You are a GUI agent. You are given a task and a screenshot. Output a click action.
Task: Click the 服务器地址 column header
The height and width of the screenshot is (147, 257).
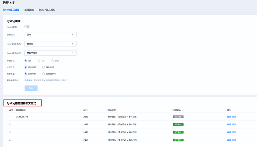tap(21, 110)
